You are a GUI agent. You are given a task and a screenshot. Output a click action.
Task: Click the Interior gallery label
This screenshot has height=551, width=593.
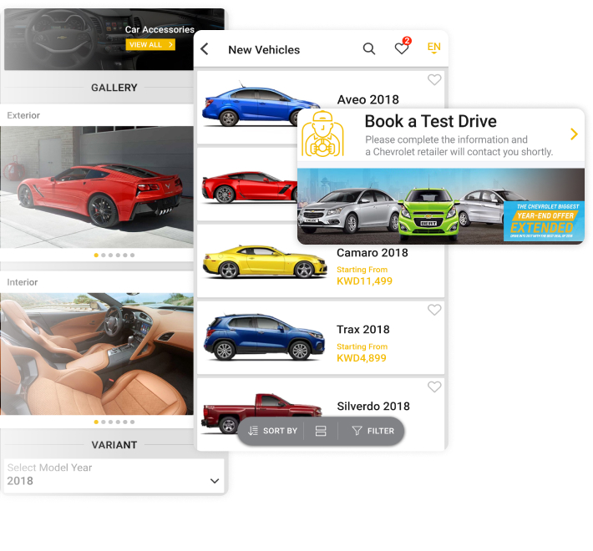tap(23, 282)
